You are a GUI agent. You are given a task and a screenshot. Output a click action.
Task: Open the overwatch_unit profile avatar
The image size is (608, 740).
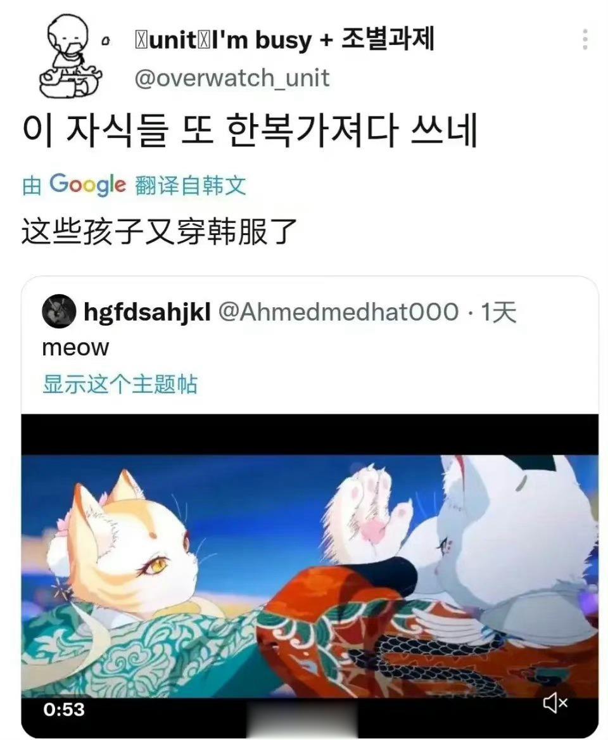(71, 56)
